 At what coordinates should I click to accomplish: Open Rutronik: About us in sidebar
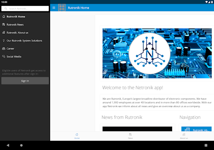pyautogui.click(x=25, y=32)
